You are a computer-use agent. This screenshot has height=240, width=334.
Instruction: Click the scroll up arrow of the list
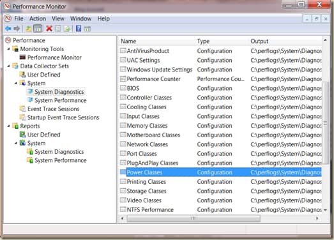[325, 40]
